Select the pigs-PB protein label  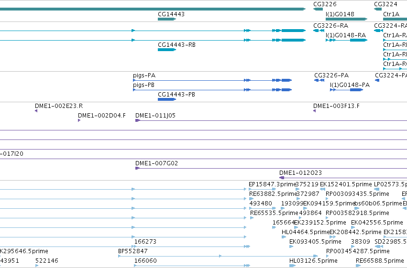pos(143,85)
